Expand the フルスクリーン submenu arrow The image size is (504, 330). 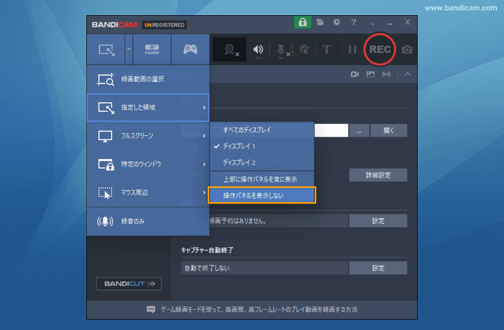(204, 136)
